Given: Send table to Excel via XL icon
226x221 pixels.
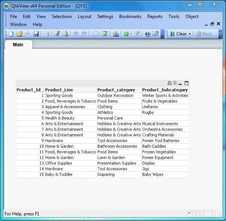Looking at the screenshot, I should point(175,83).
